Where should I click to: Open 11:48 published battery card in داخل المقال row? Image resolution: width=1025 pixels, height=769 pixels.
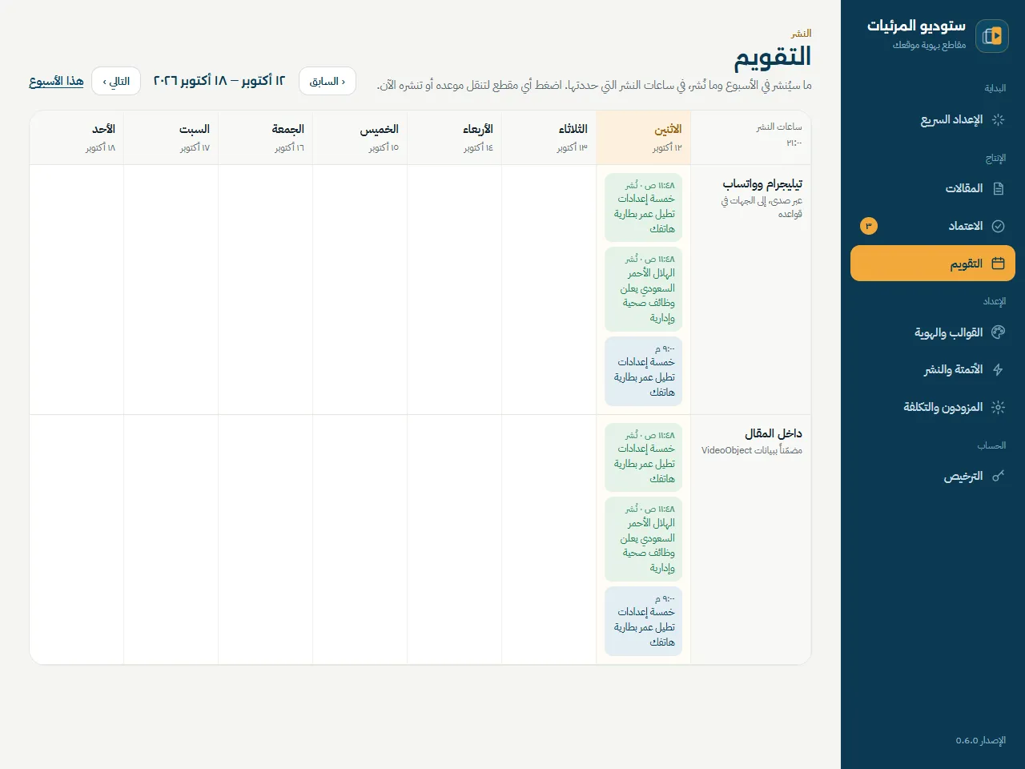644,457
